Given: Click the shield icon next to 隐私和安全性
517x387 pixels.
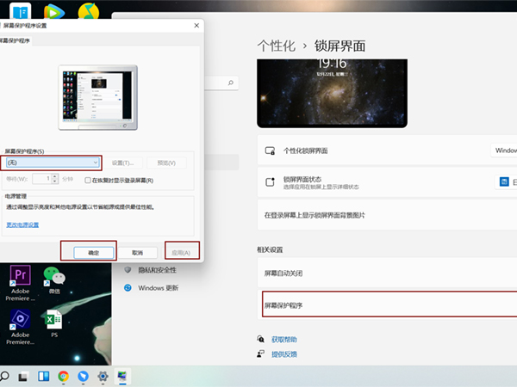Looking at the screenshot, I should point(128,270).
